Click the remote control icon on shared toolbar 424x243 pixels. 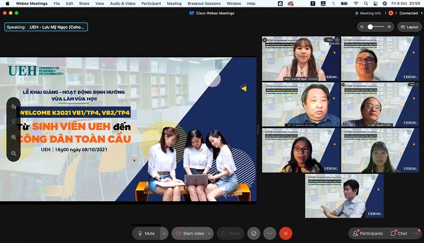pos(14,122)
